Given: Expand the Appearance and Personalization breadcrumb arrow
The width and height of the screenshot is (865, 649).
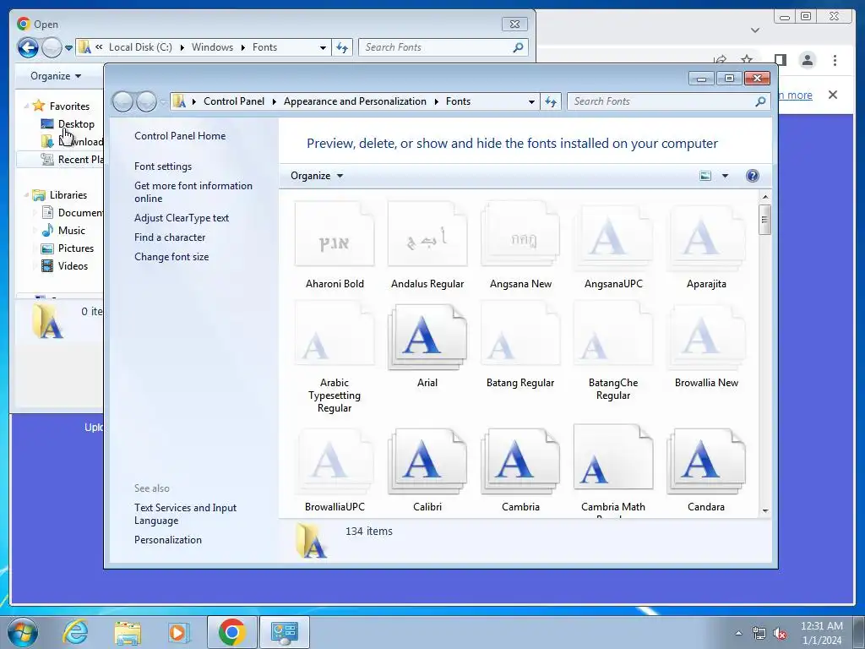Looking at the screenshot, I should tap(437, 101).
